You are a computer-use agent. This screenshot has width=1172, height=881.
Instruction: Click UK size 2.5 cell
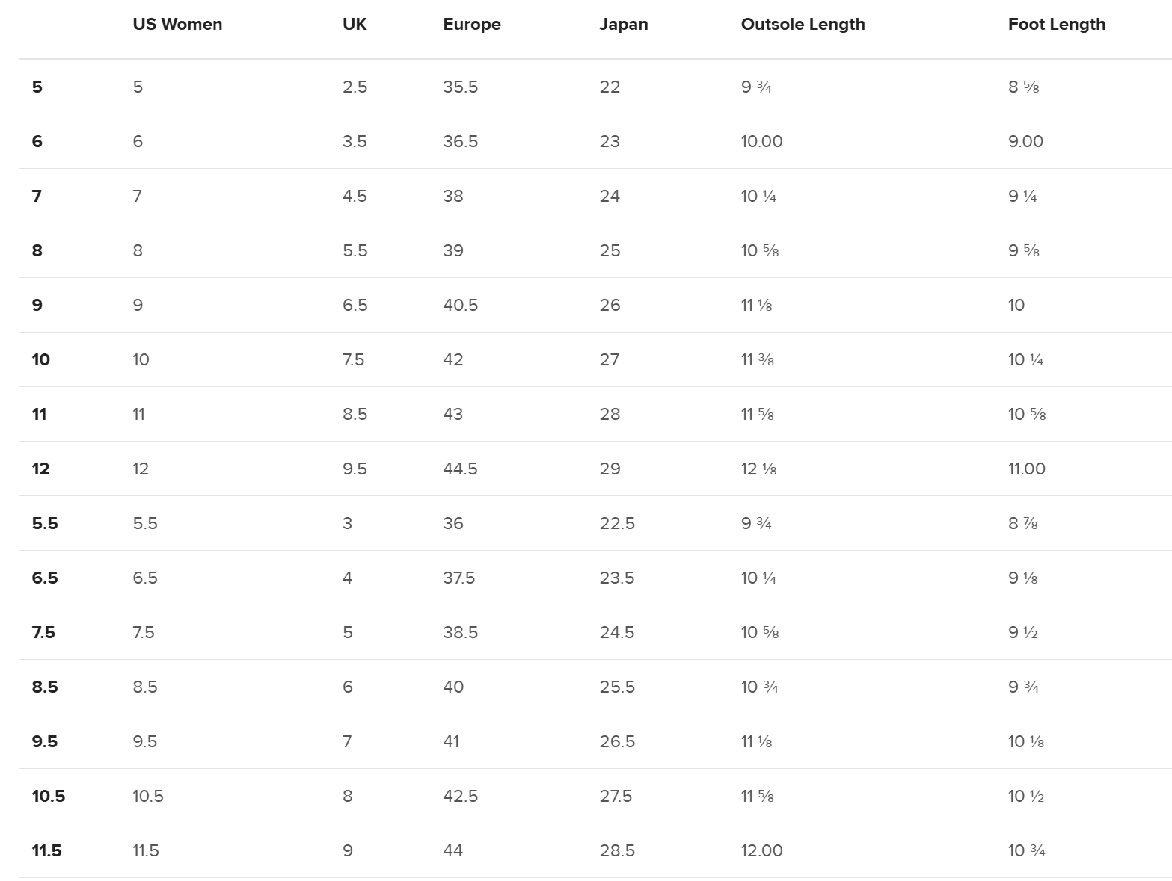point(355,87)
